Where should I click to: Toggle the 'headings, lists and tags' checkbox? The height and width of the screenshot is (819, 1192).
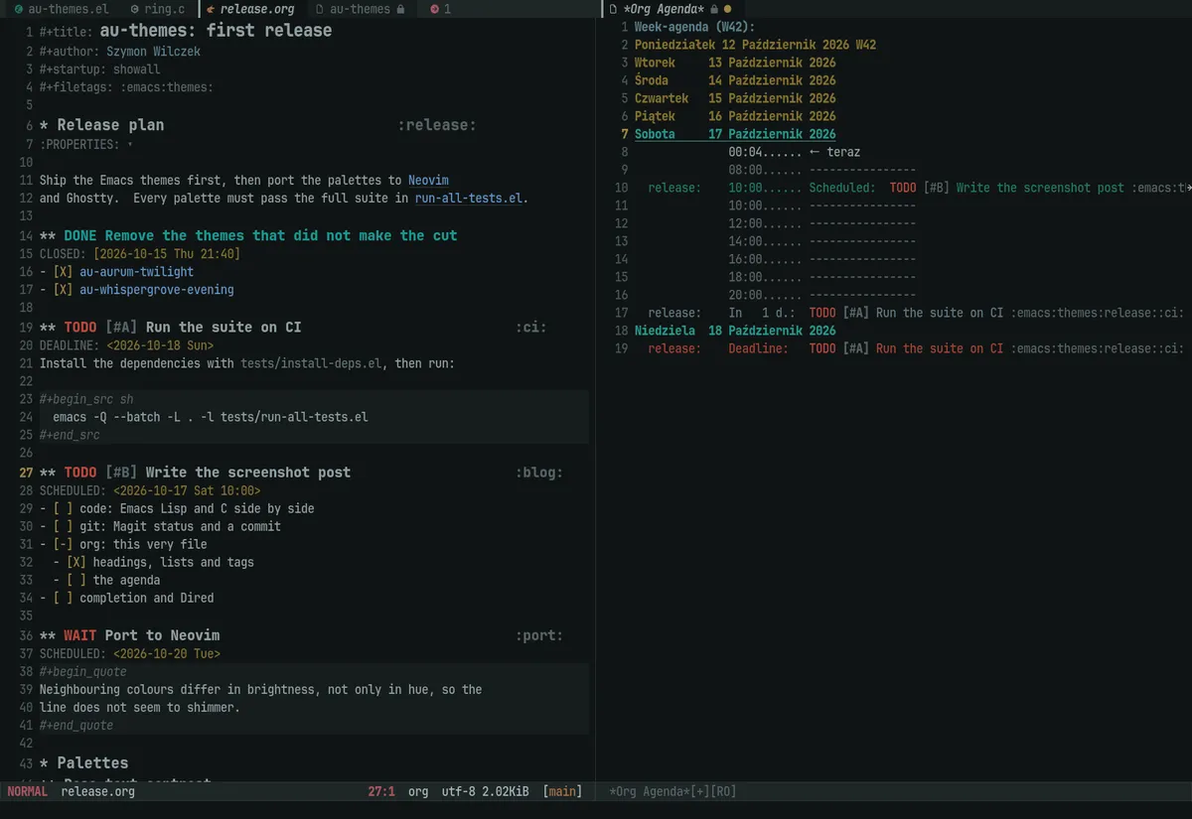coord(76,562)
